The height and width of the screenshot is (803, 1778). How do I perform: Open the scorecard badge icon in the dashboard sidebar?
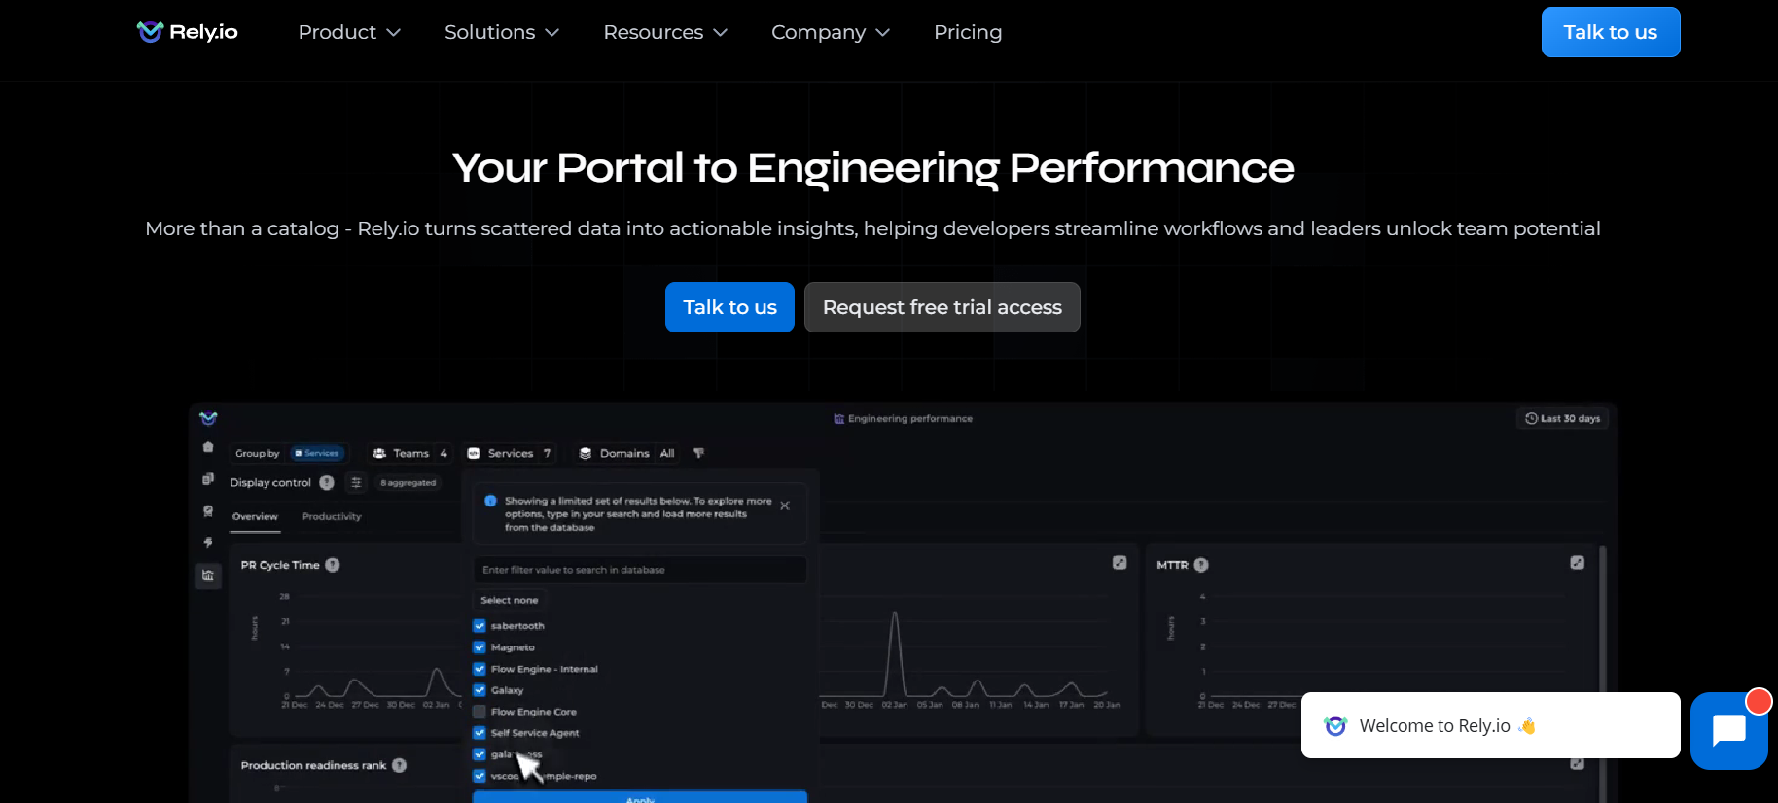[207, 511]
